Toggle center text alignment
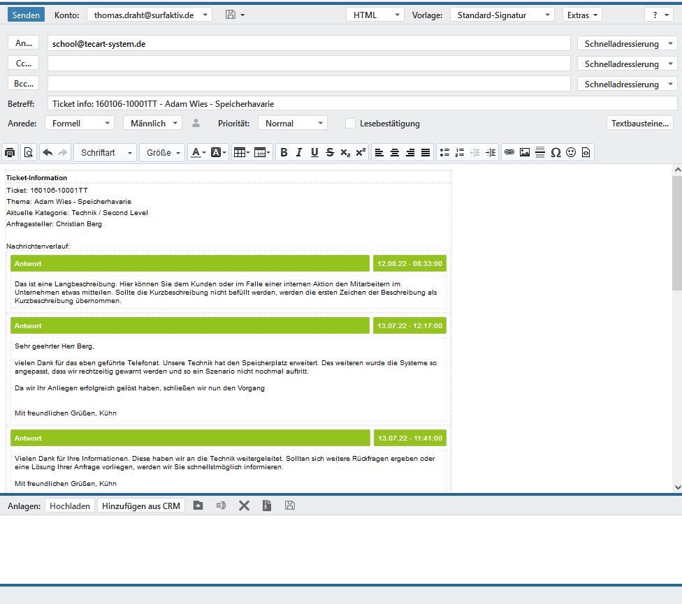The image size is (682, 604). 395,152
